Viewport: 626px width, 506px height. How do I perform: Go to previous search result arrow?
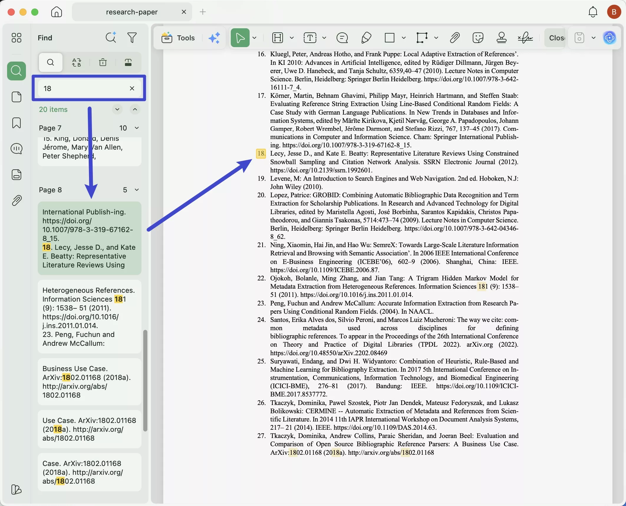click(x=135, y=109)
